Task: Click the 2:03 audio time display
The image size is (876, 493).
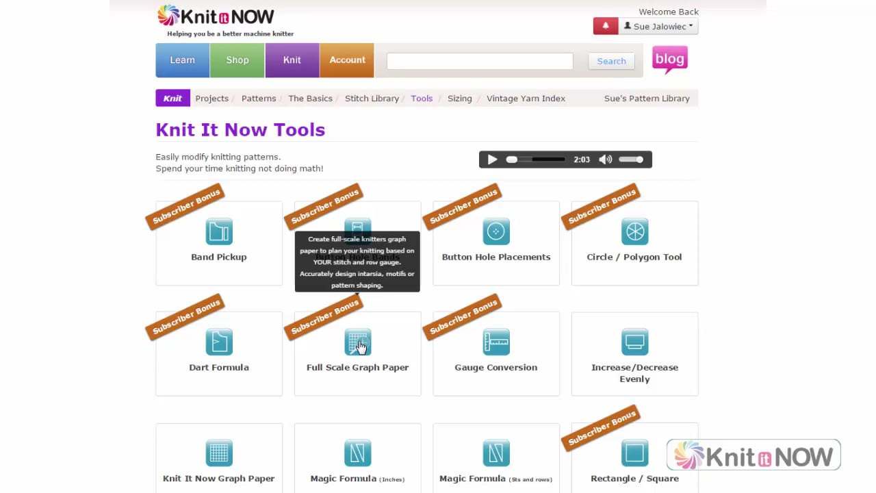Action: tap(582, 160)
